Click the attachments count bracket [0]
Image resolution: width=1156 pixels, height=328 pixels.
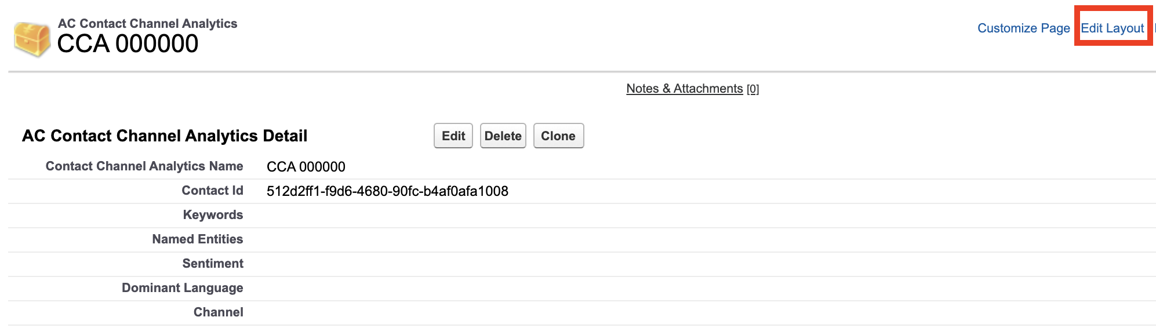tap(753, 89)
